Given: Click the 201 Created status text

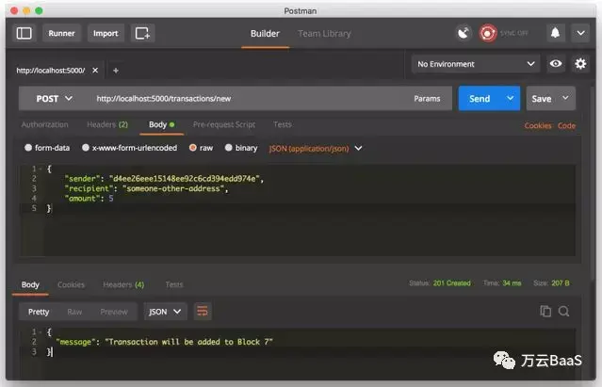Looking at the screenshot, I should (x=452, y=283).
